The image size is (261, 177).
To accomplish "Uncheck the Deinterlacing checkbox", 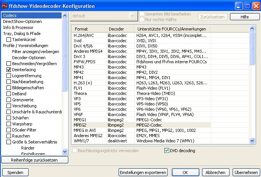I will coord(9,70).
